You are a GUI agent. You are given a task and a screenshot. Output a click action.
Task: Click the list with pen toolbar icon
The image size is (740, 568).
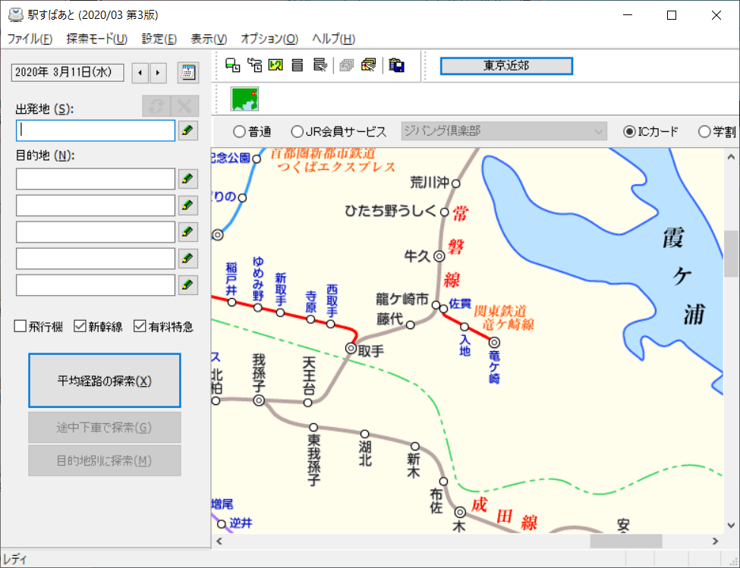320,65
